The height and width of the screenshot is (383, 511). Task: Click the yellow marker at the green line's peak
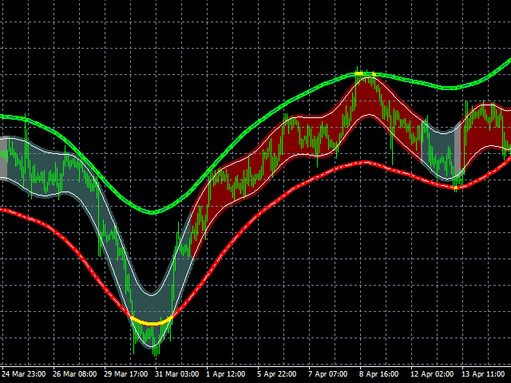(x=360, y=73)
